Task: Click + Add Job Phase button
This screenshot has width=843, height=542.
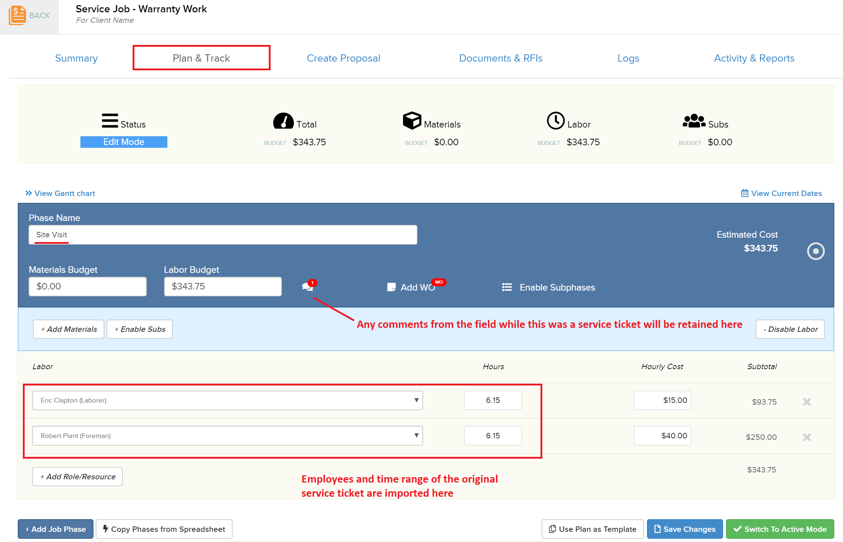Action: point(55,529)
